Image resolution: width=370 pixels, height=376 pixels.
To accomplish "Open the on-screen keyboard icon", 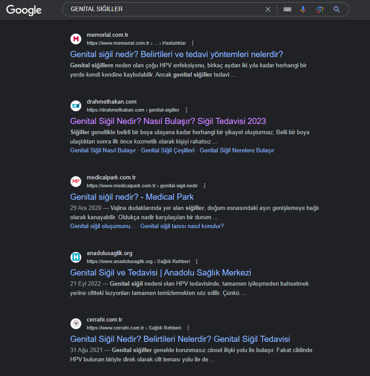I will pyautogui.click(x=287, y=9).
